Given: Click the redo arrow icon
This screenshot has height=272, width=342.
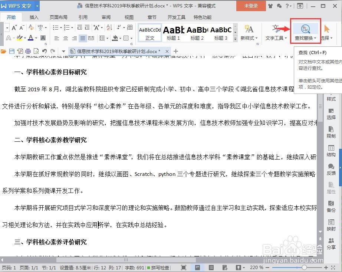Looking at the screenshot, I should tap(53, 51).
